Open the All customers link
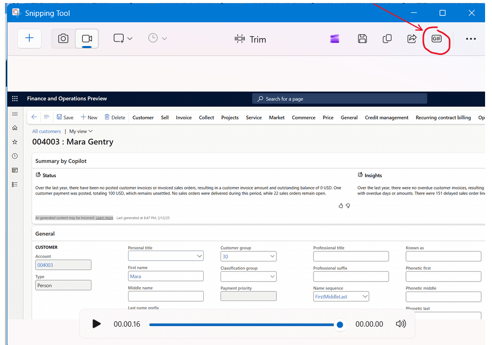The image size is (492, 345). click(46, 131)
